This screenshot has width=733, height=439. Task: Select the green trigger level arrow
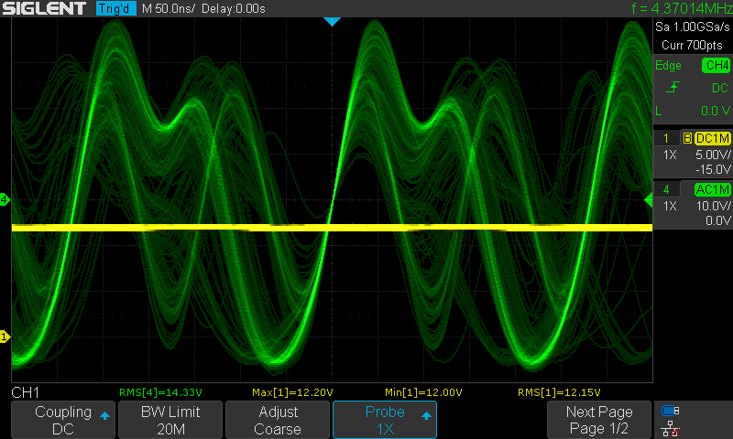[649, 199]
